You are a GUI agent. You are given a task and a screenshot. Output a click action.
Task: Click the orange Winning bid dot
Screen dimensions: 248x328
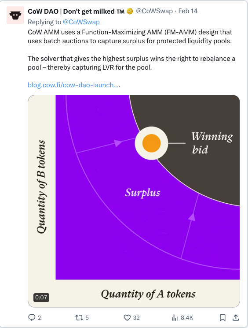[151, 143]
